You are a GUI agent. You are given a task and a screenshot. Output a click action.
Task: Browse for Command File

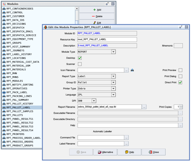(x=126, y=138)
